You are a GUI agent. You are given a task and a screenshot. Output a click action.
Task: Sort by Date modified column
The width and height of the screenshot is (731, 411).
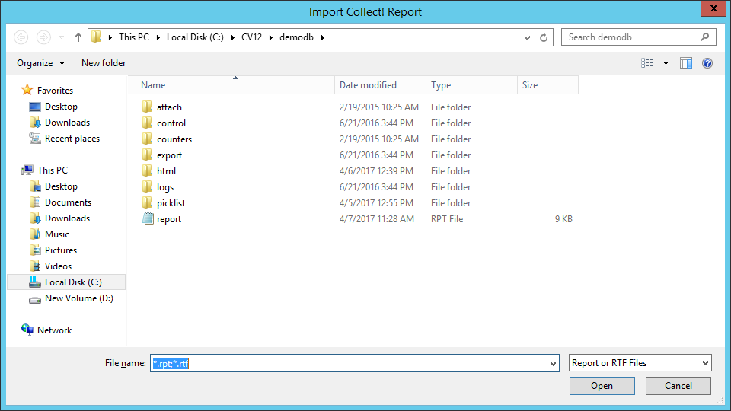tap(380, 85)
